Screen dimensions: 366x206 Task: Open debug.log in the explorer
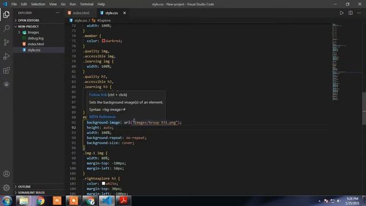pos(35,38)
